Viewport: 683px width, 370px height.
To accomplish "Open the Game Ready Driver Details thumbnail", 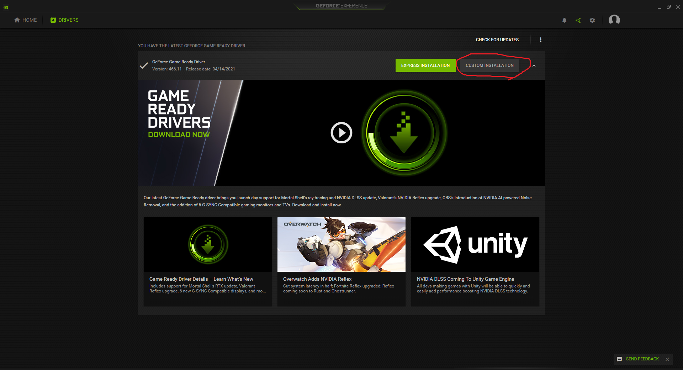I will click(x=208, y=244).
